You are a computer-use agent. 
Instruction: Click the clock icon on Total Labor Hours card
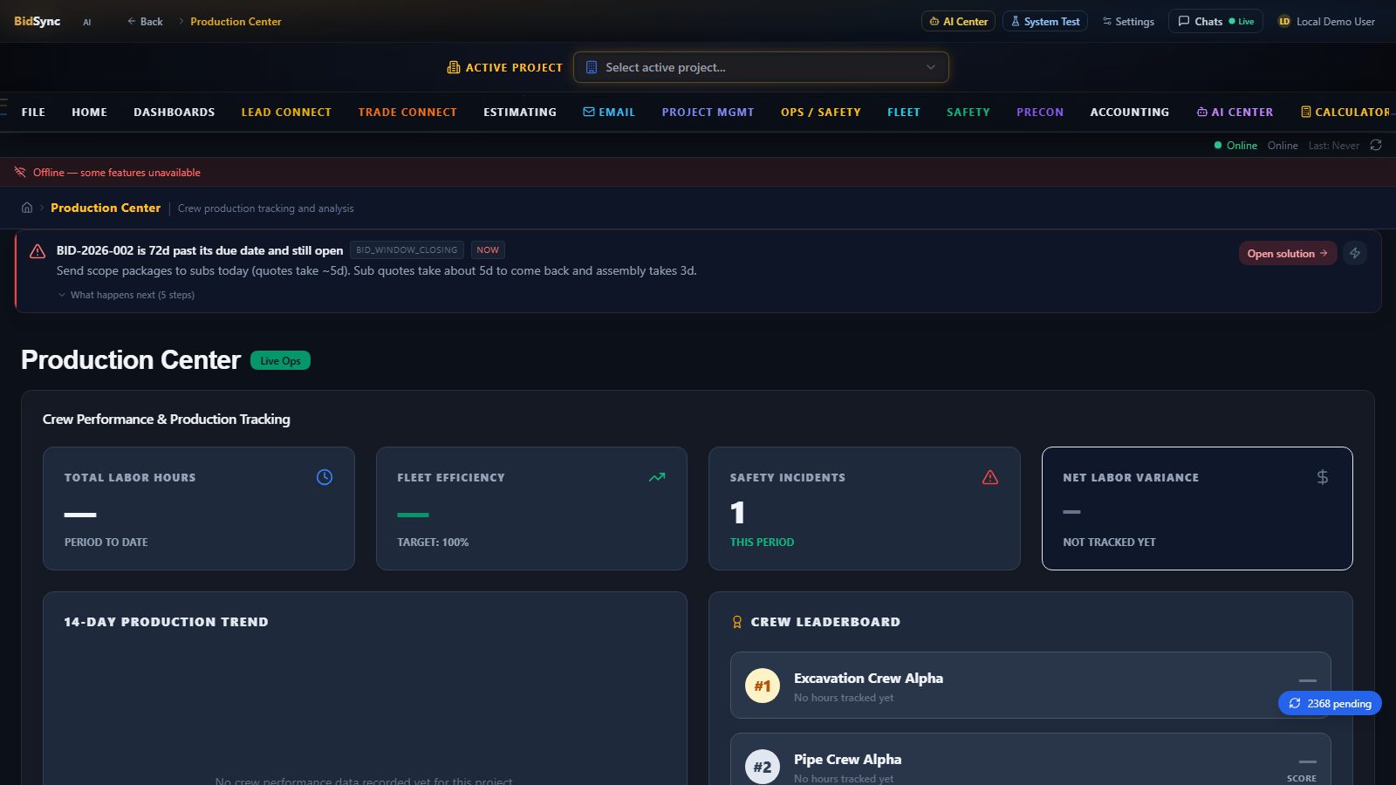[325, 477]
